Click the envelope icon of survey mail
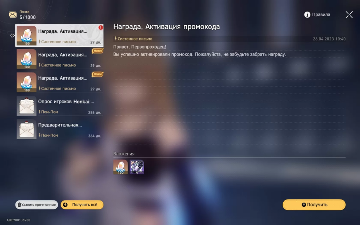Image resolution: width=360 pixels, height=225 pixels. click(x=26, y=106)
